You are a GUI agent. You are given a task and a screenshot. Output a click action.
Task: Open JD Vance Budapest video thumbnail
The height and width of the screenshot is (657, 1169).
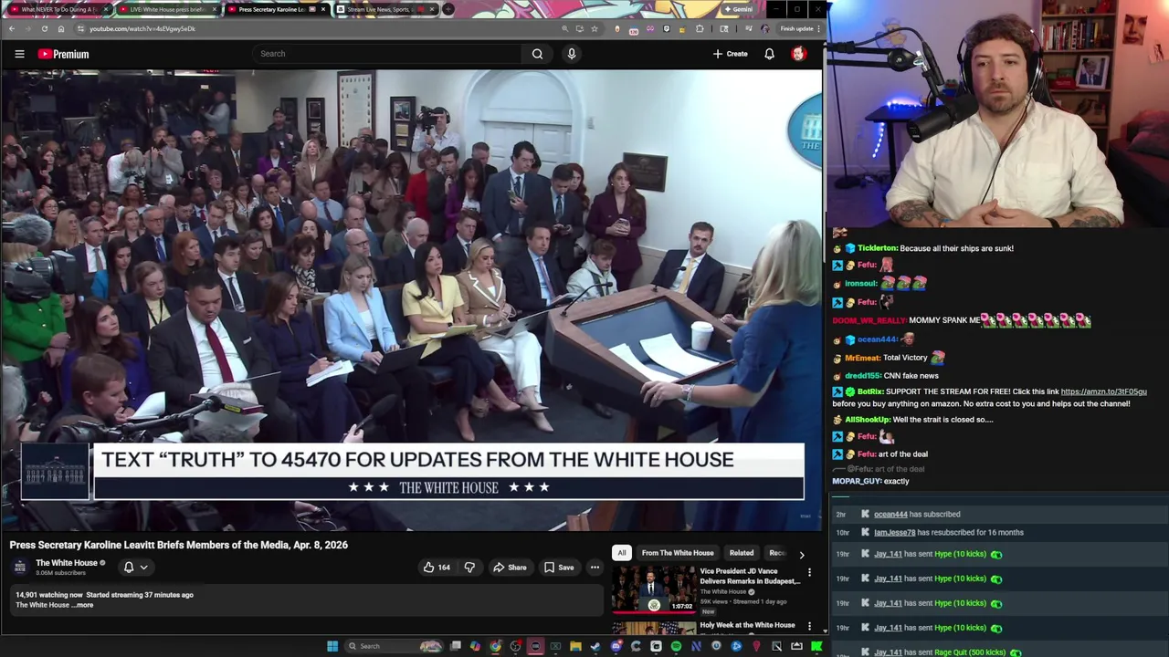(653, 589)
